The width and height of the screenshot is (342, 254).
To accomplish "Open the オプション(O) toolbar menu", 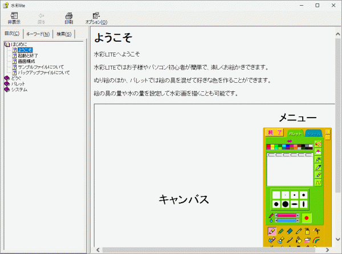I will click(96, 18).
